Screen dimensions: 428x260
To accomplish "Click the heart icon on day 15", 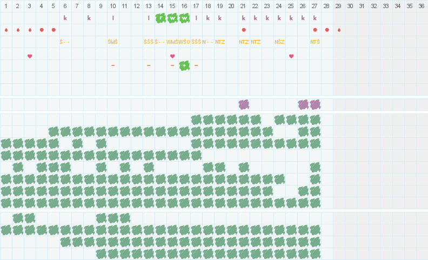I will click(x=172, y=56).
